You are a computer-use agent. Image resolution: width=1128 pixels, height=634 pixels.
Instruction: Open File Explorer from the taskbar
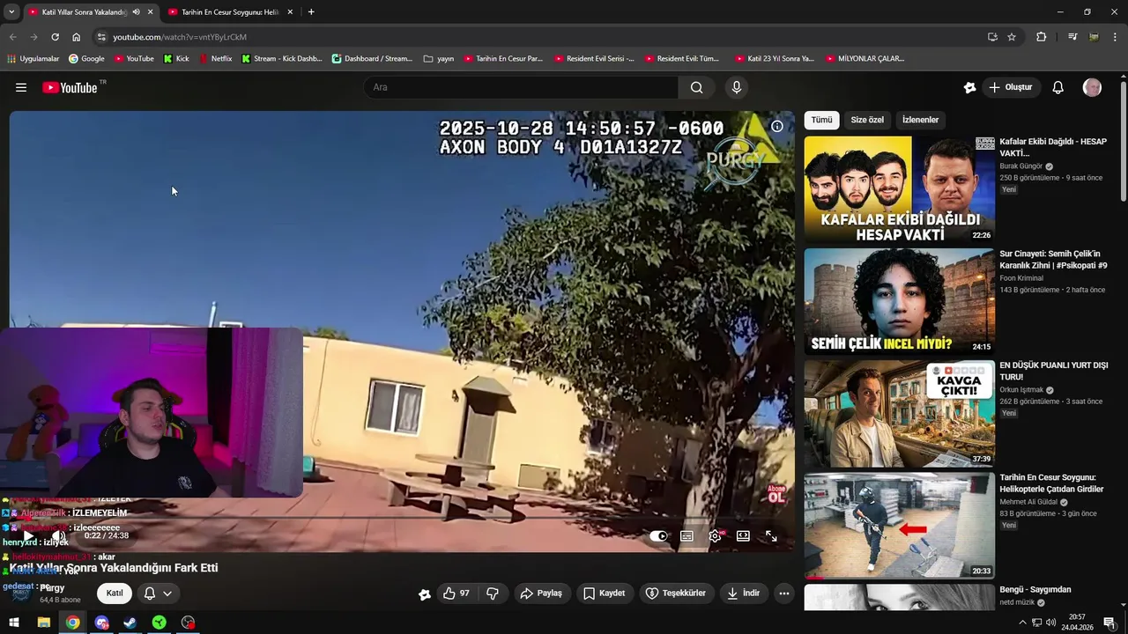point(43,623)
